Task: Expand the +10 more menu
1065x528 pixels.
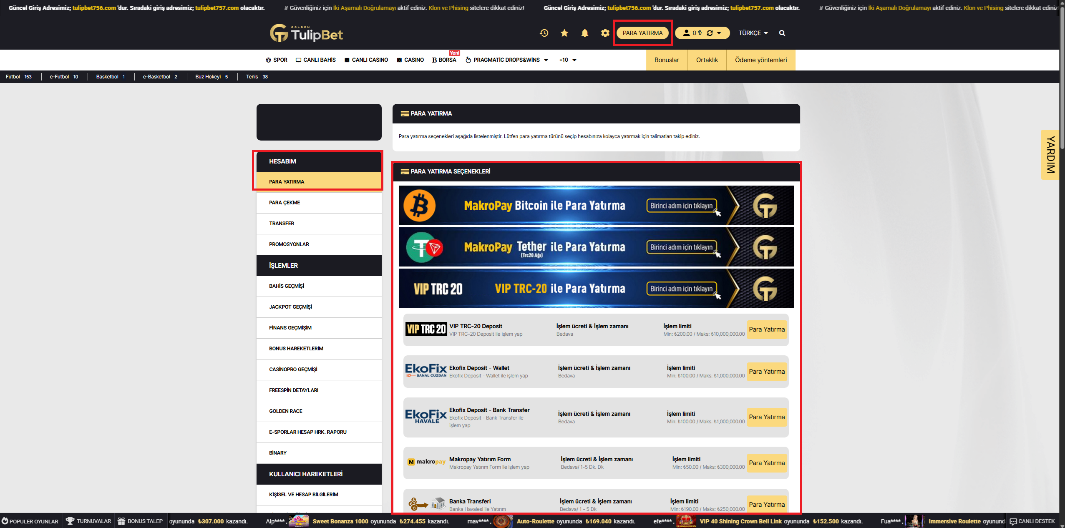Action: point(568,60)
